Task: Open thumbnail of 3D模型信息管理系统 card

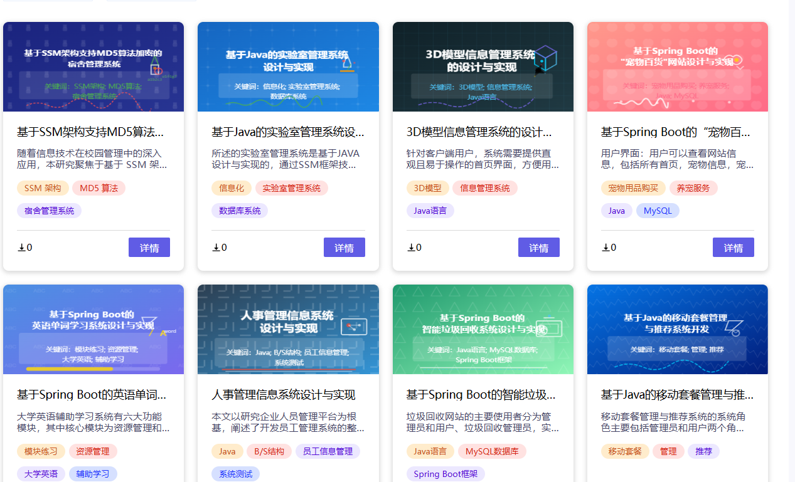Action: tap(483, 67)
